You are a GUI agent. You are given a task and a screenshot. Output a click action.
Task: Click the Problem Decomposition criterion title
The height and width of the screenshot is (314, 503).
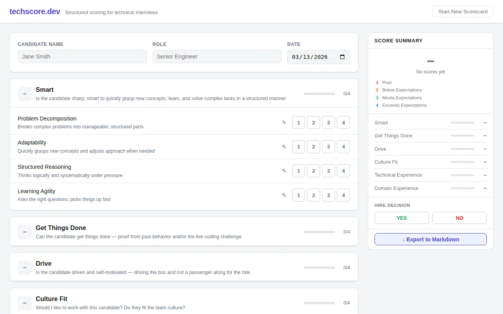tap(47, 119)
